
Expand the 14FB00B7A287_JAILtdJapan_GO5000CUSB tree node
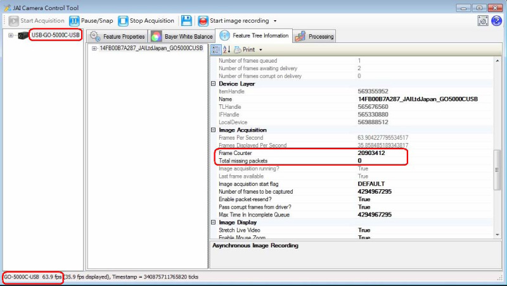(94, 48)
